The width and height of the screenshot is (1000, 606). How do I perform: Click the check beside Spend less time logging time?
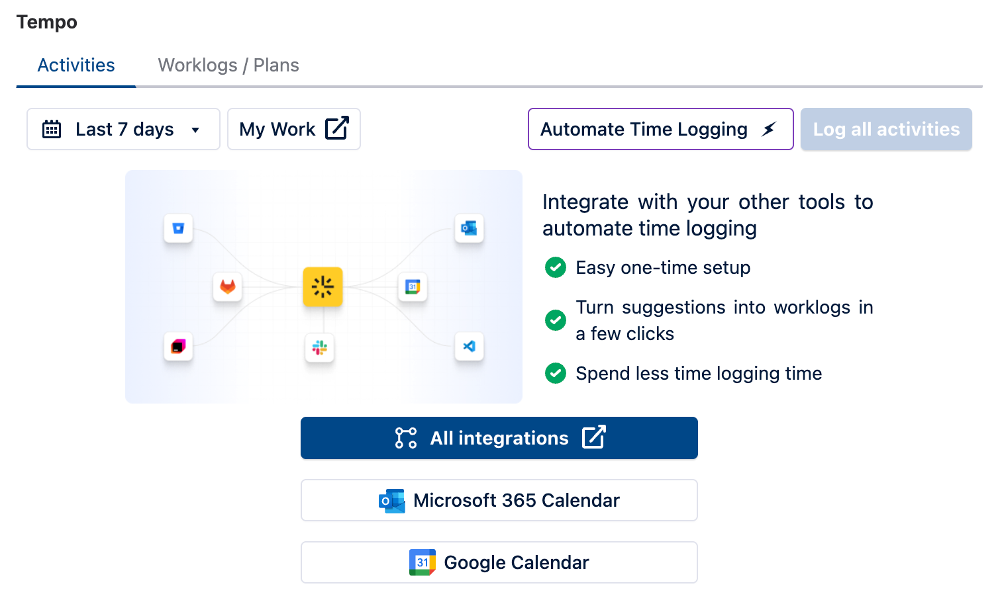point(556,373)
